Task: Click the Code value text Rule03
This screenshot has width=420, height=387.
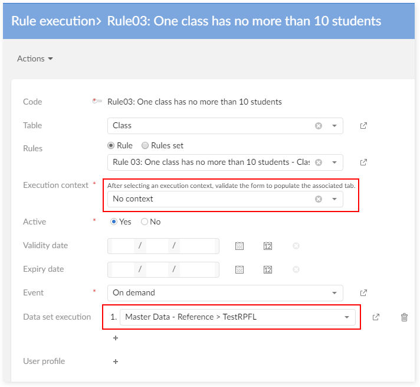Action: click(x=195, y=102)
